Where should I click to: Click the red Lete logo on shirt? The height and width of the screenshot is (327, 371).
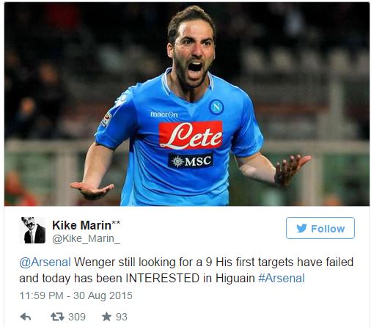(191, 136)
